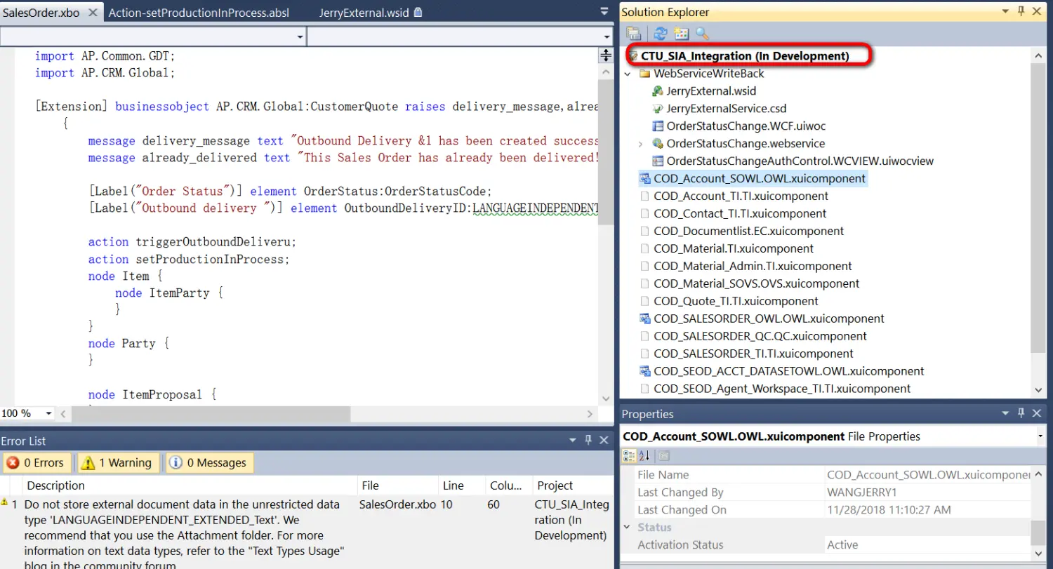Select COD_Documentlist.EC.xuicomponent in Solution Explorer

748,232
